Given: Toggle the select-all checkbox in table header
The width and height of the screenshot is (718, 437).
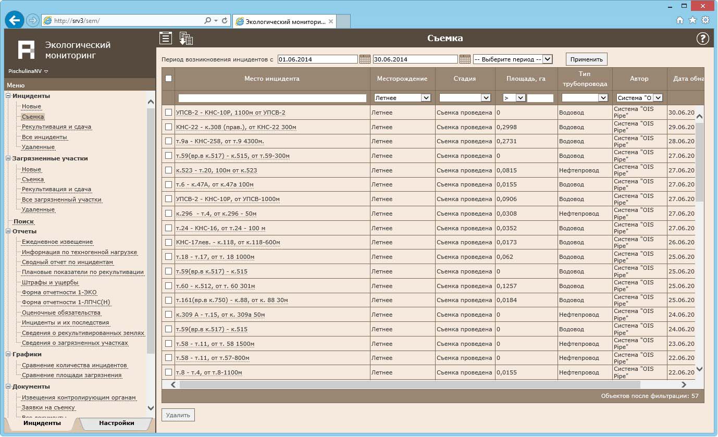Looking at the screenshot, I should click(x=168, y=79).
